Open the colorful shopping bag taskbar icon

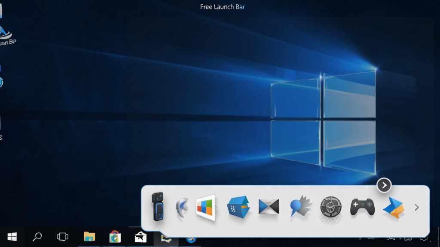115,237
